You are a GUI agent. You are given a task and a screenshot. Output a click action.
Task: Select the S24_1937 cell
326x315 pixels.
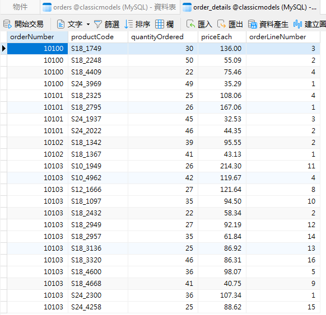pyautogui.click(x=98, y=119)
